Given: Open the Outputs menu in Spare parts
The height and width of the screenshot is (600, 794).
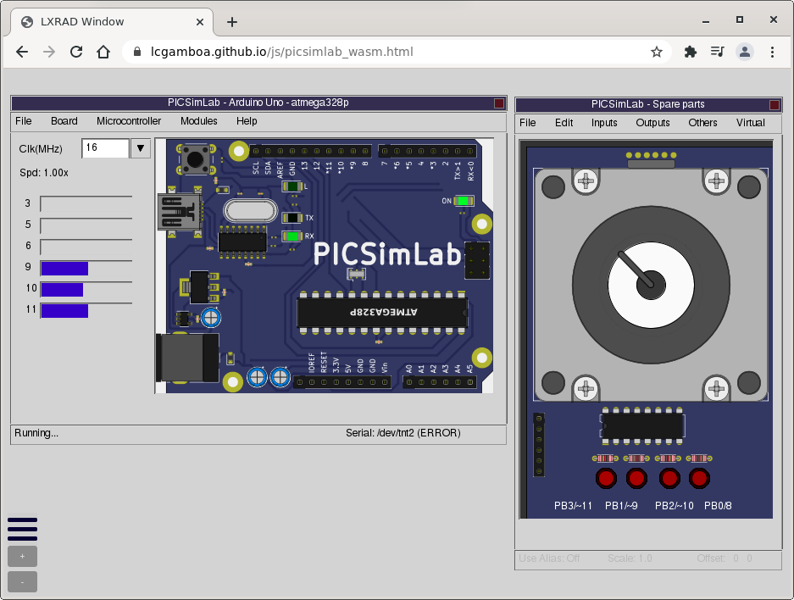Looking at the screenshot, I should (652, 123).
